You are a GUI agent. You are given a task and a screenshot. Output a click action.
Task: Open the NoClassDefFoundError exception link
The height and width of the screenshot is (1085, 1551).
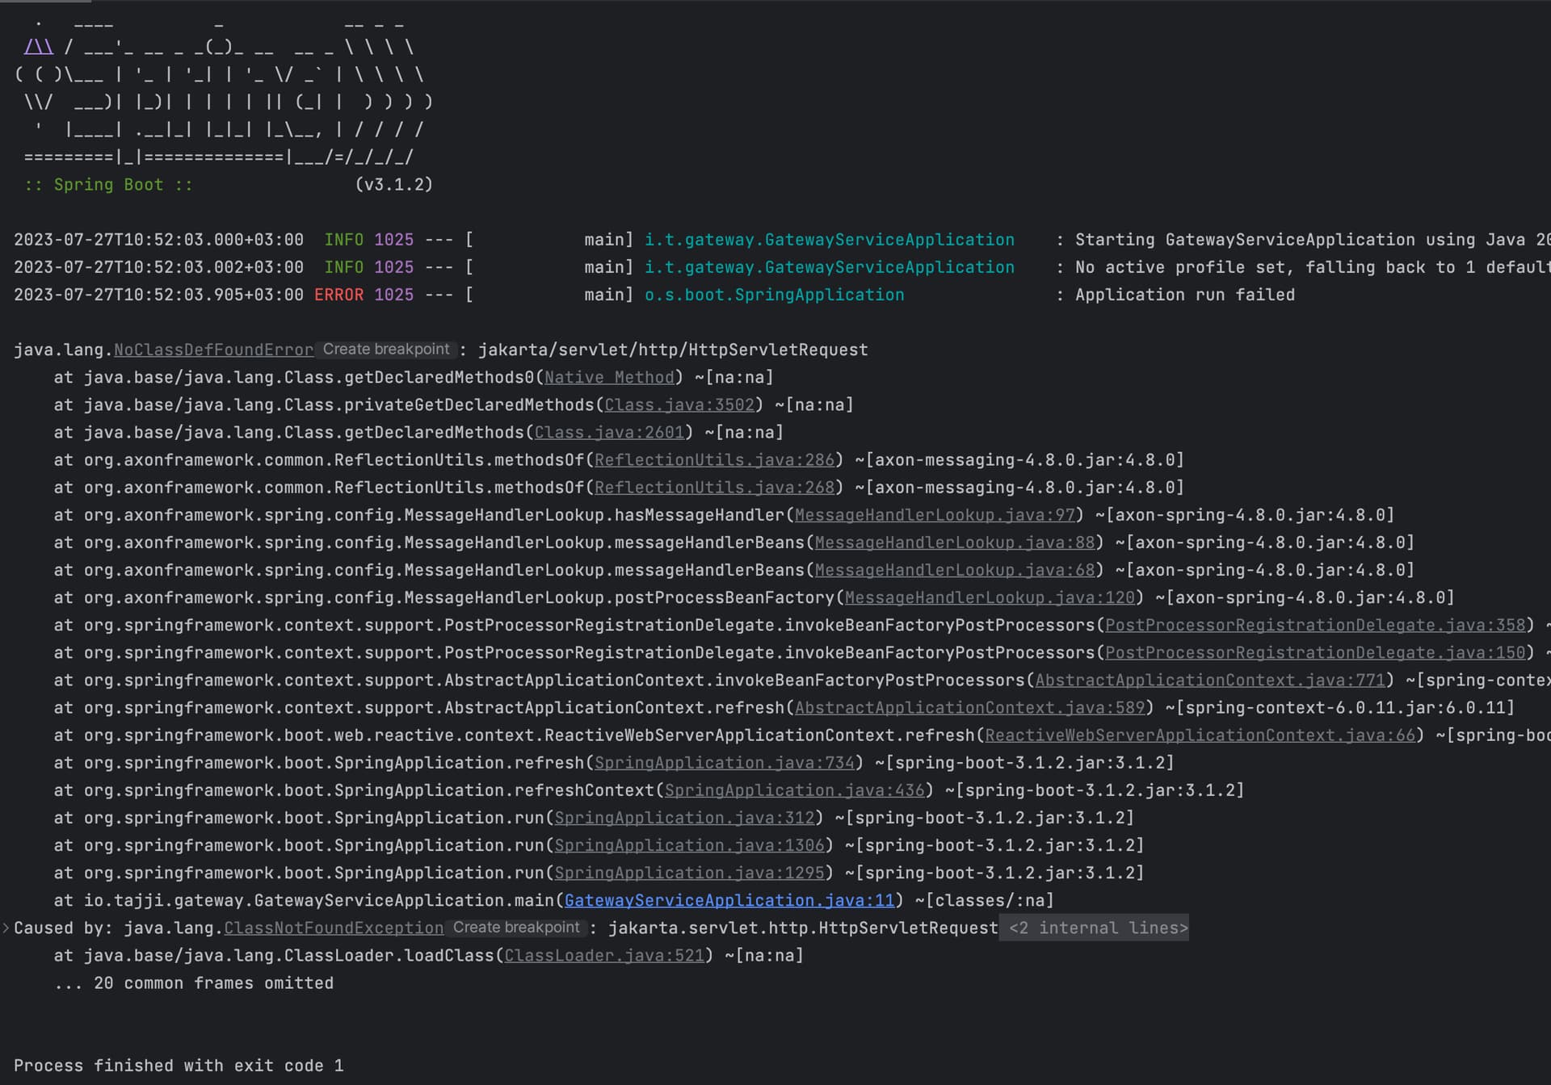[213, 350]
